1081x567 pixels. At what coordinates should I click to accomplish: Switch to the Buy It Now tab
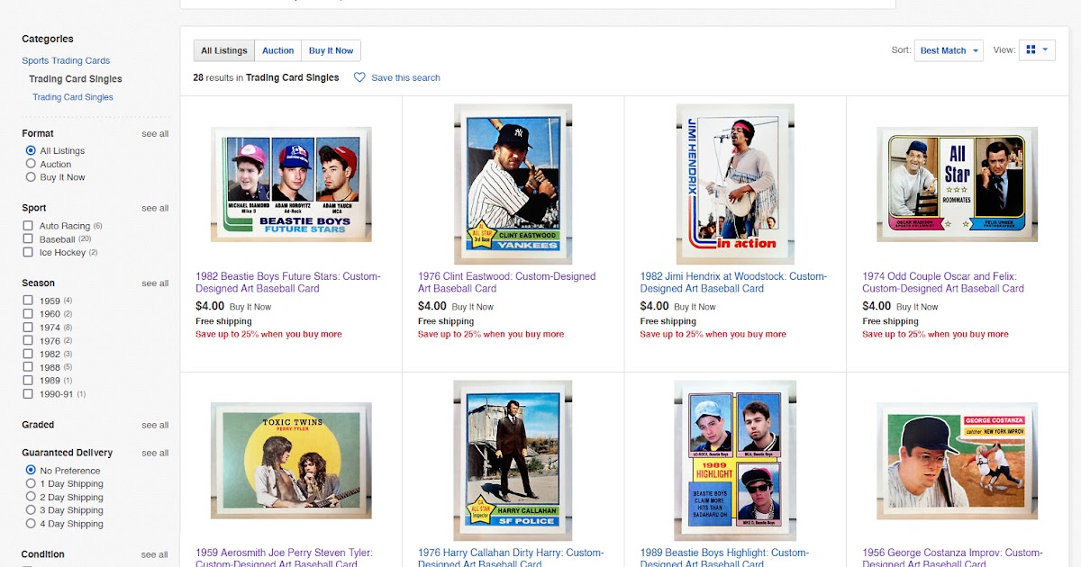pyautogui.click(x=332, y=50)
